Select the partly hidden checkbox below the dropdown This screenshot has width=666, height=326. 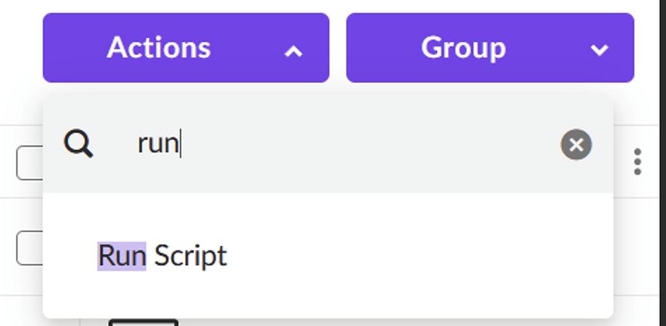pyautogui.click(x=143, y=322)
